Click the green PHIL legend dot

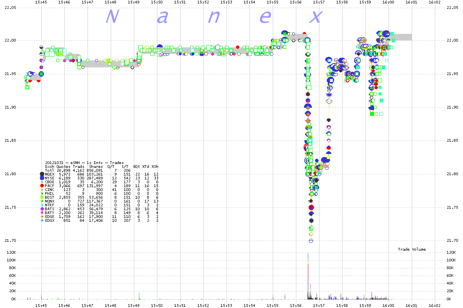[42, 193]
